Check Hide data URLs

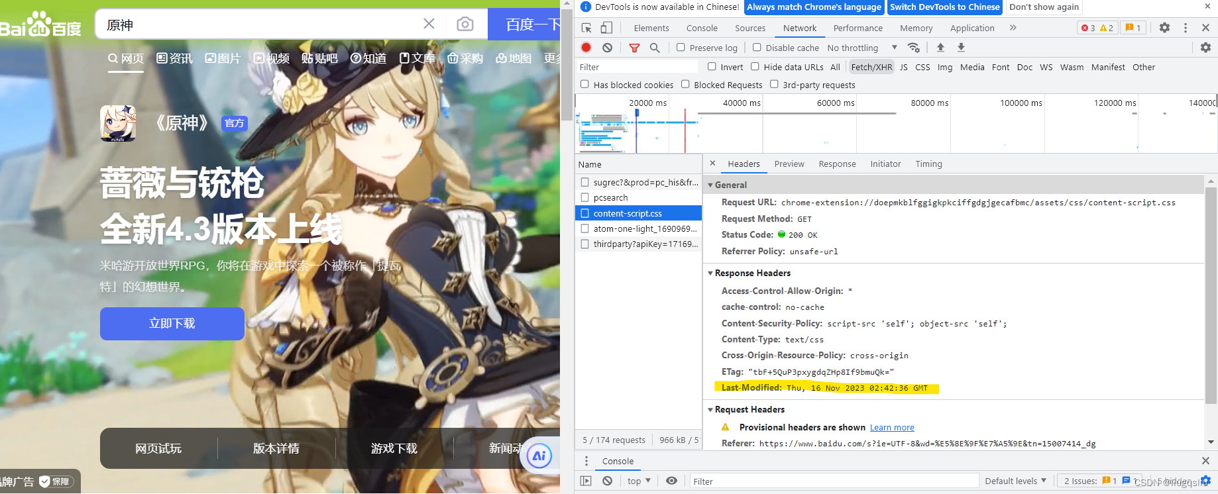[755, 66]
